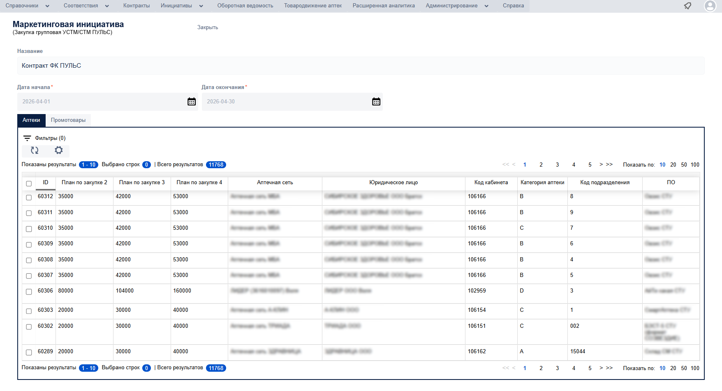Toggle the select-all rows checkbox

[29, 183]
